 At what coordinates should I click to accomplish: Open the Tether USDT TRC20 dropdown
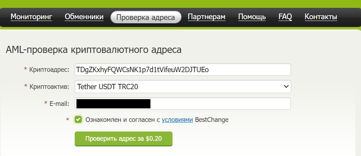click(183, 86)
